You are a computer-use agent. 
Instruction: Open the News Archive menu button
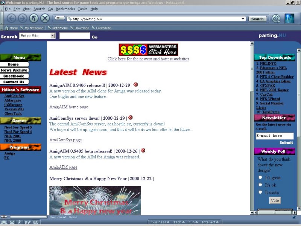point(14,70)
